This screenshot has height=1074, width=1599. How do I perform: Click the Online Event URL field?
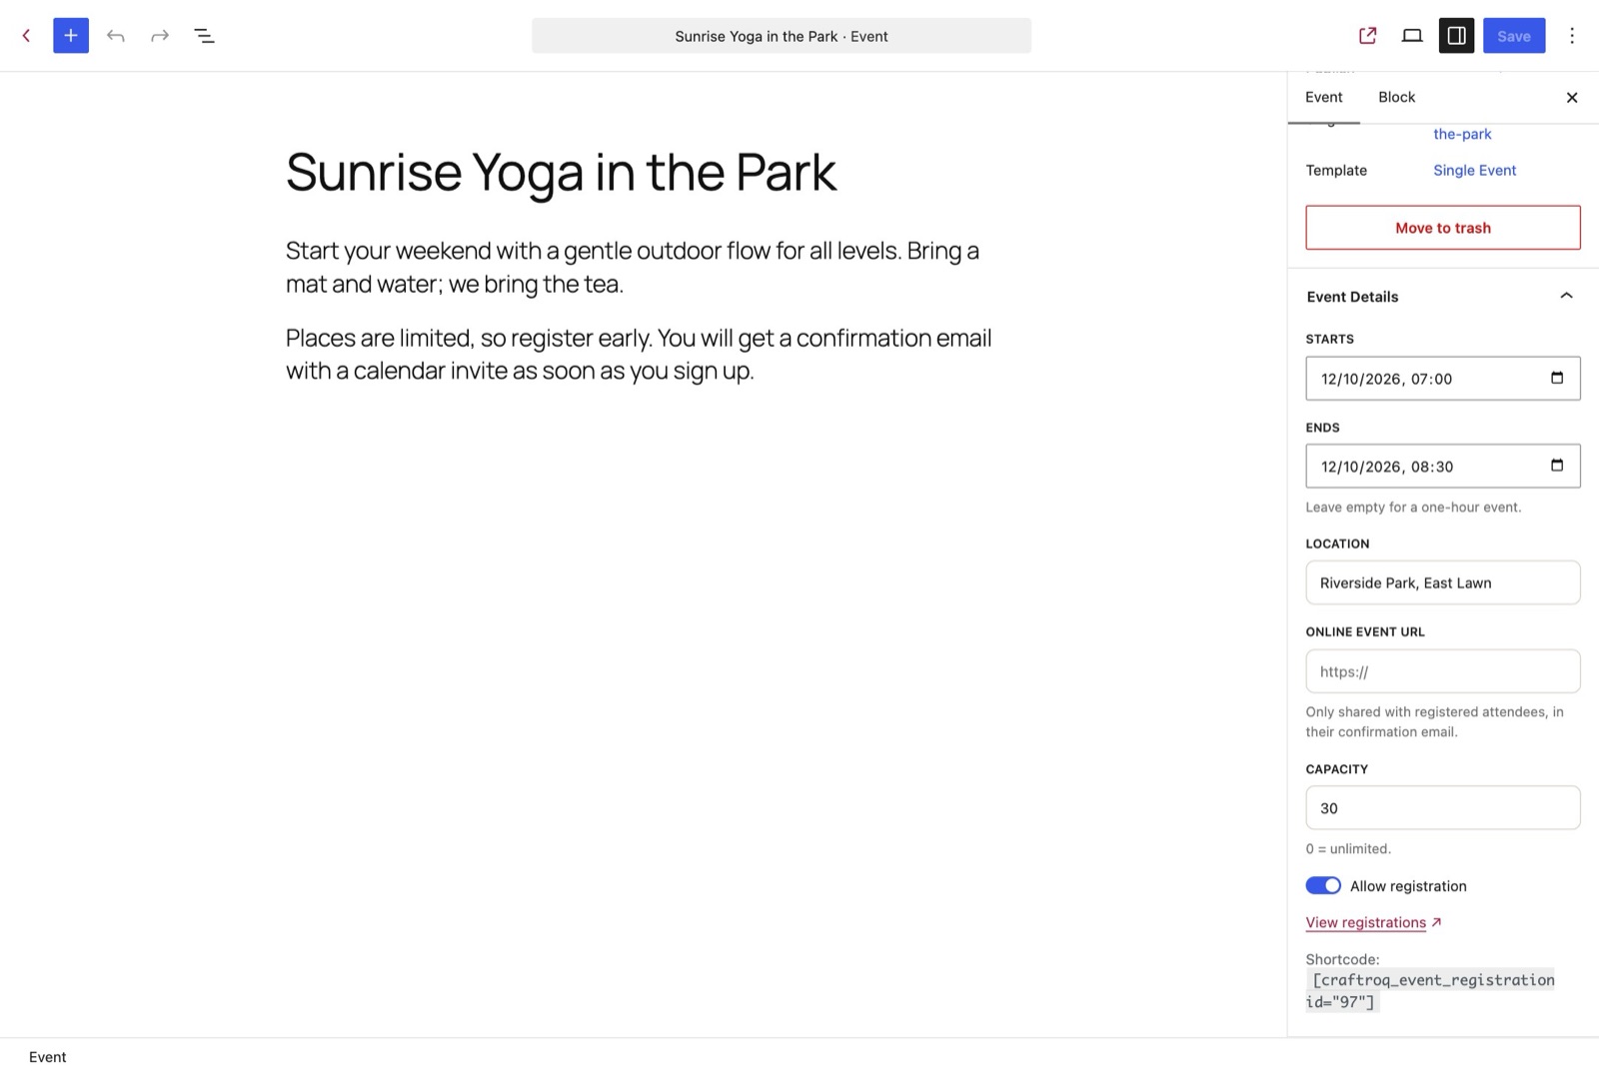coord(1443,671)
